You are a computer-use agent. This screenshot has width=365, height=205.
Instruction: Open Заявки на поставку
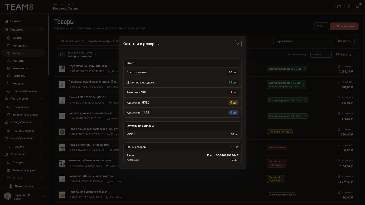24,115
